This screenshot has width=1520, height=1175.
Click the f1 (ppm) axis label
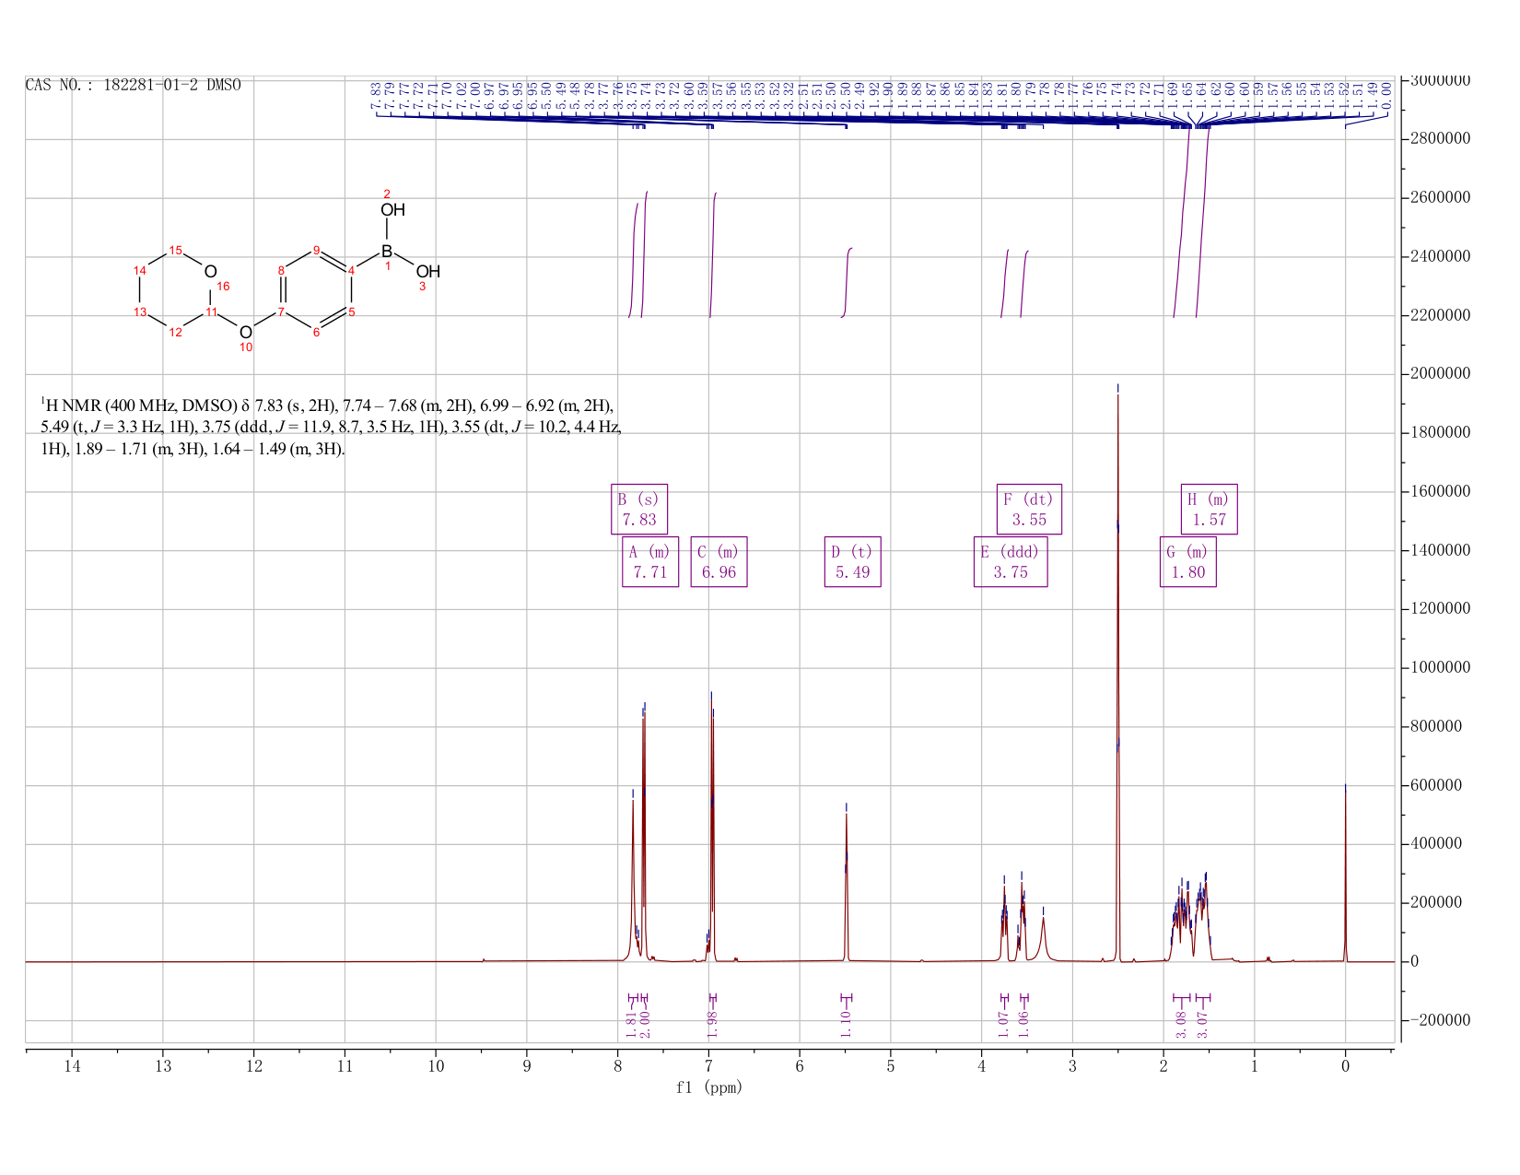(709, 1087)
